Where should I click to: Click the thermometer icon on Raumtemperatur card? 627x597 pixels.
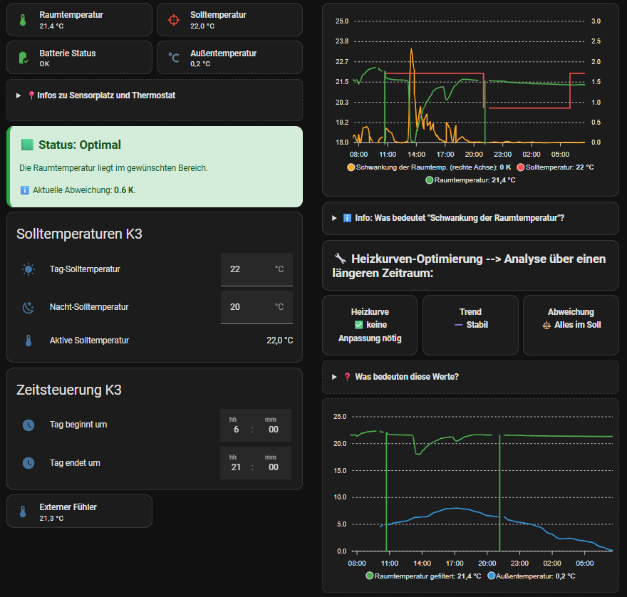[x=24, y=20]
